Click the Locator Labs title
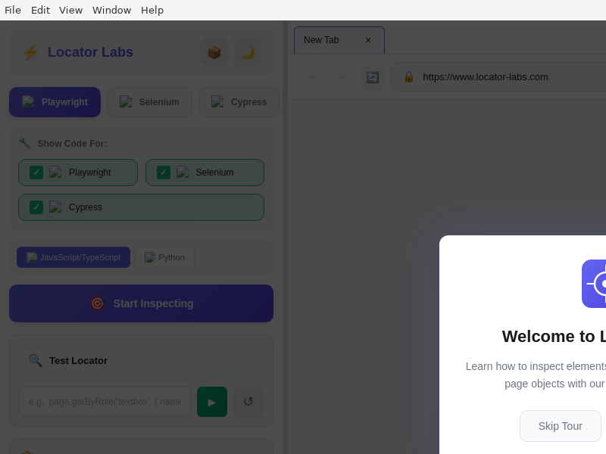606x454 pixels. click(90, 52)
